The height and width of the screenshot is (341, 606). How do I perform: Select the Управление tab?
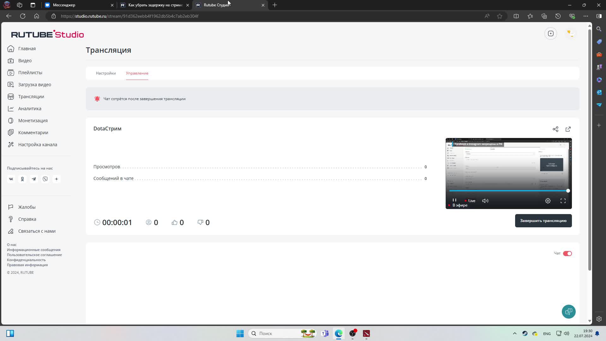137,73
